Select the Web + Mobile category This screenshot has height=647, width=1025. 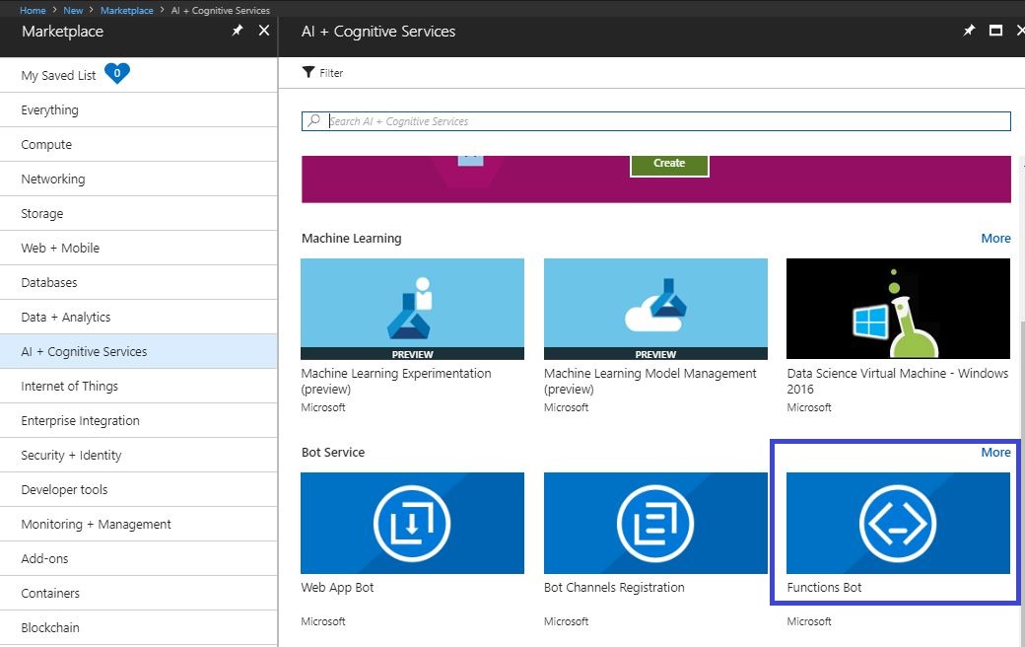click(x=139, y=248)
